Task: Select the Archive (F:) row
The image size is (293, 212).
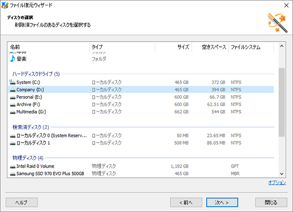Action: click(x=141, y=105)
